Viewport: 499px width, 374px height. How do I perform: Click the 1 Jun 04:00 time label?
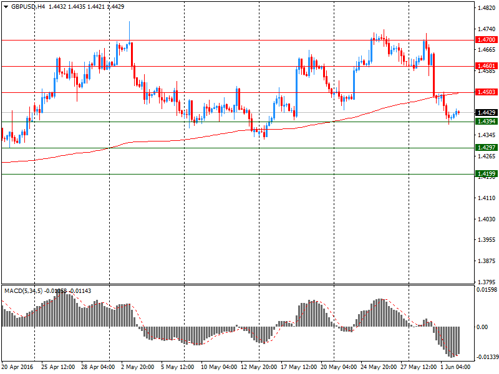[x=455, y=367]
